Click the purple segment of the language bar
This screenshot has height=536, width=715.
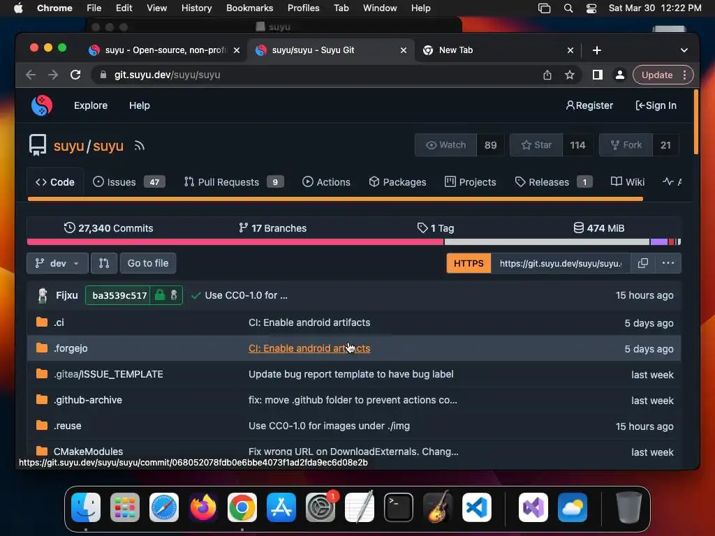[659, 241]
